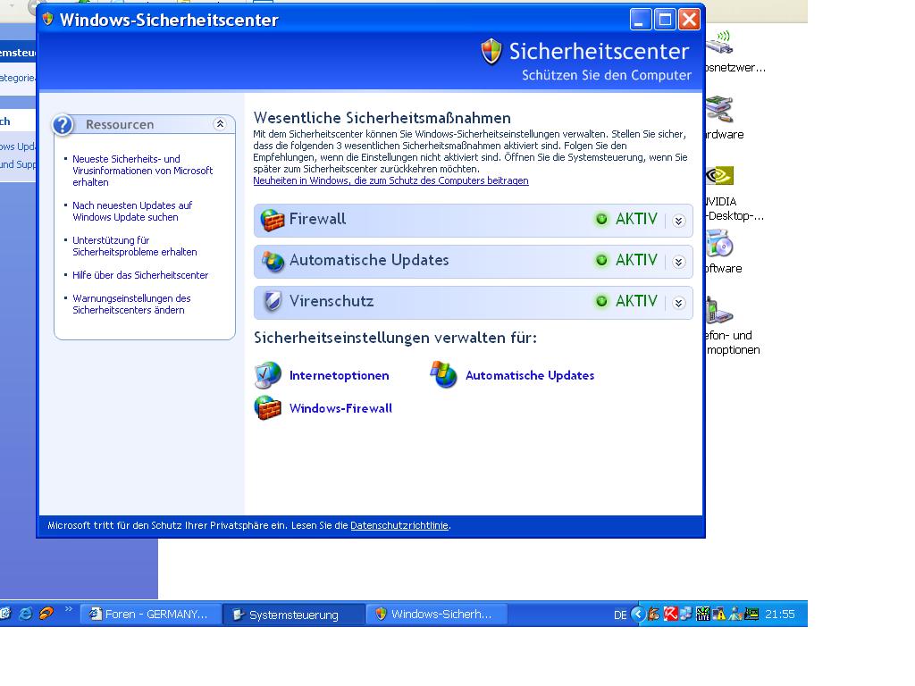The width and height of the screenshot is (915, 686).
Task: Click the Software CD icon in the Systemsteuerung window
Action: [x=719, y=243]
